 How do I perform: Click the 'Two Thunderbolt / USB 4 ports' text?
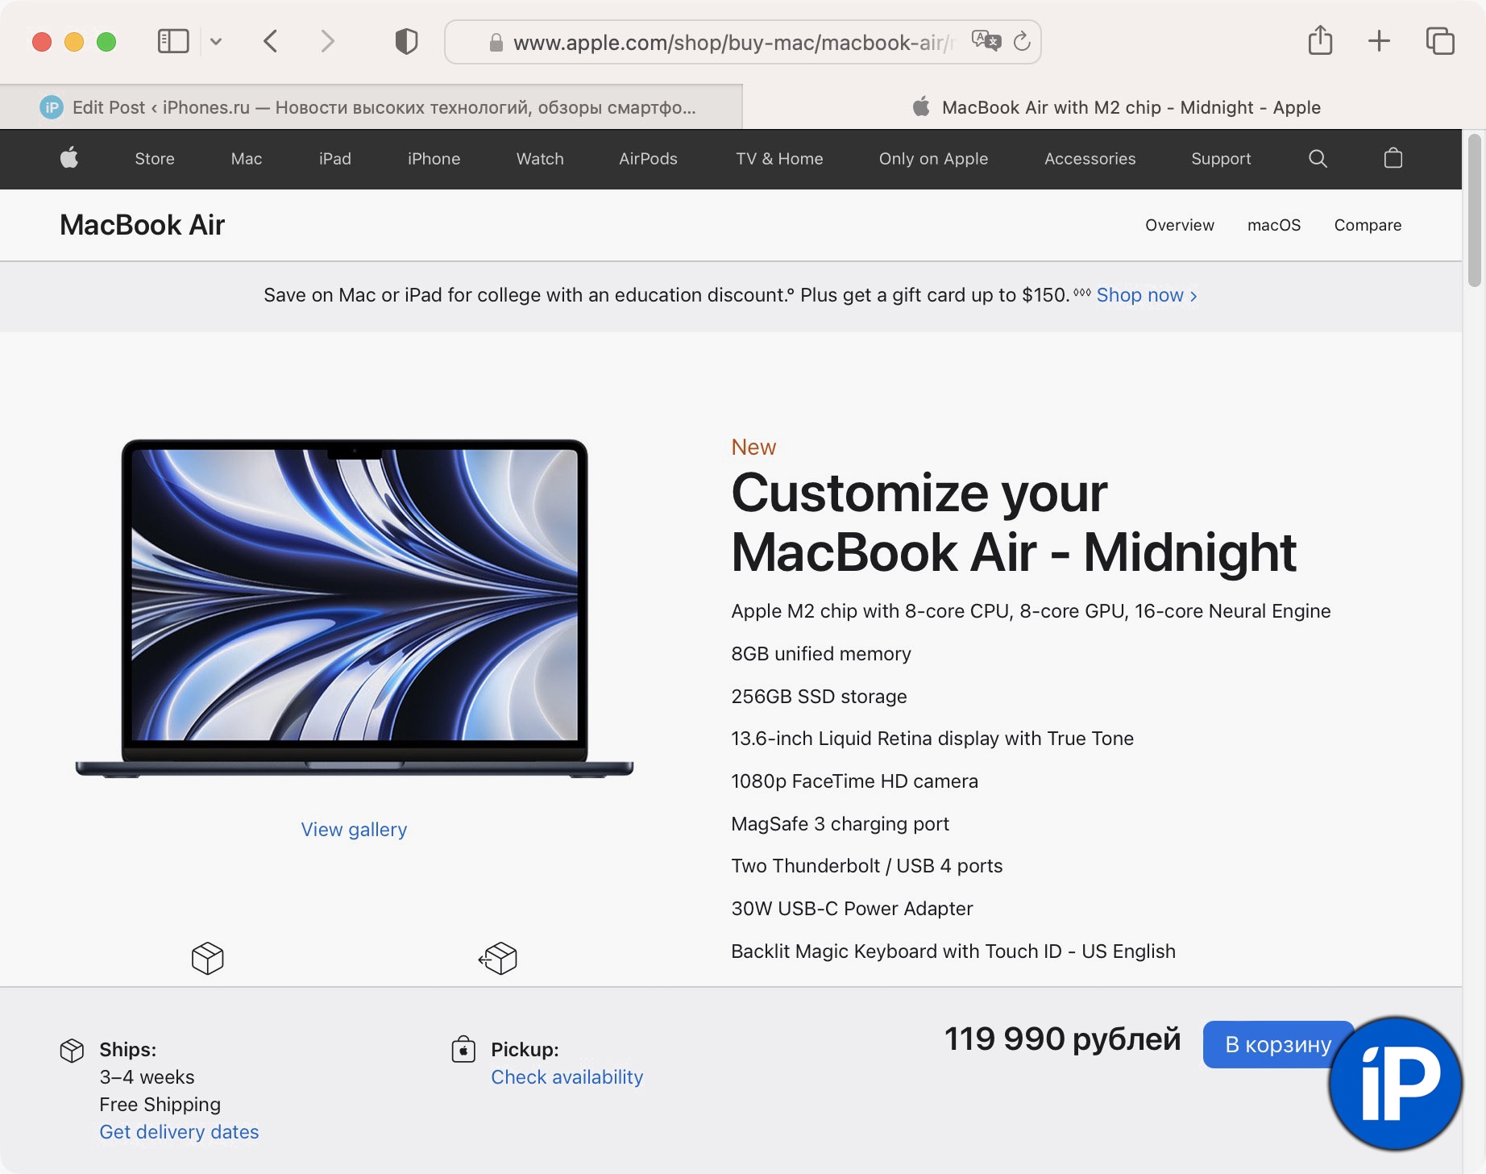(866, 866)
